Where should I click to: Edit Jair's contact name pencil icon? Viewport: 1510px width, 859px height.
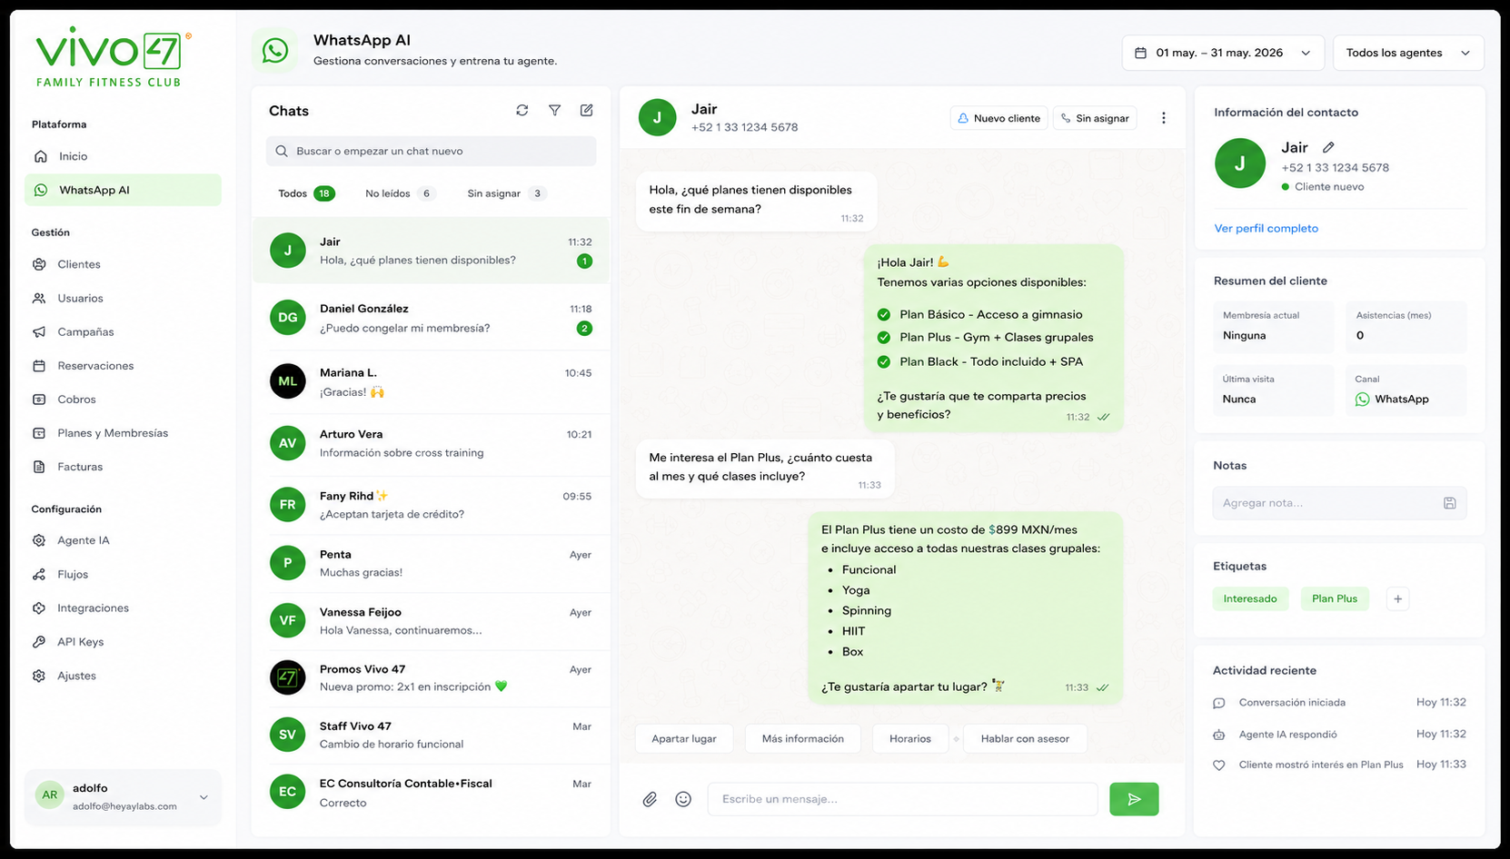(x=1328, y=147)
